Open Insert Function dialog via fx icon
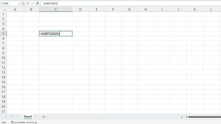This screenshot has width=221, height=124. pos(37,3)
